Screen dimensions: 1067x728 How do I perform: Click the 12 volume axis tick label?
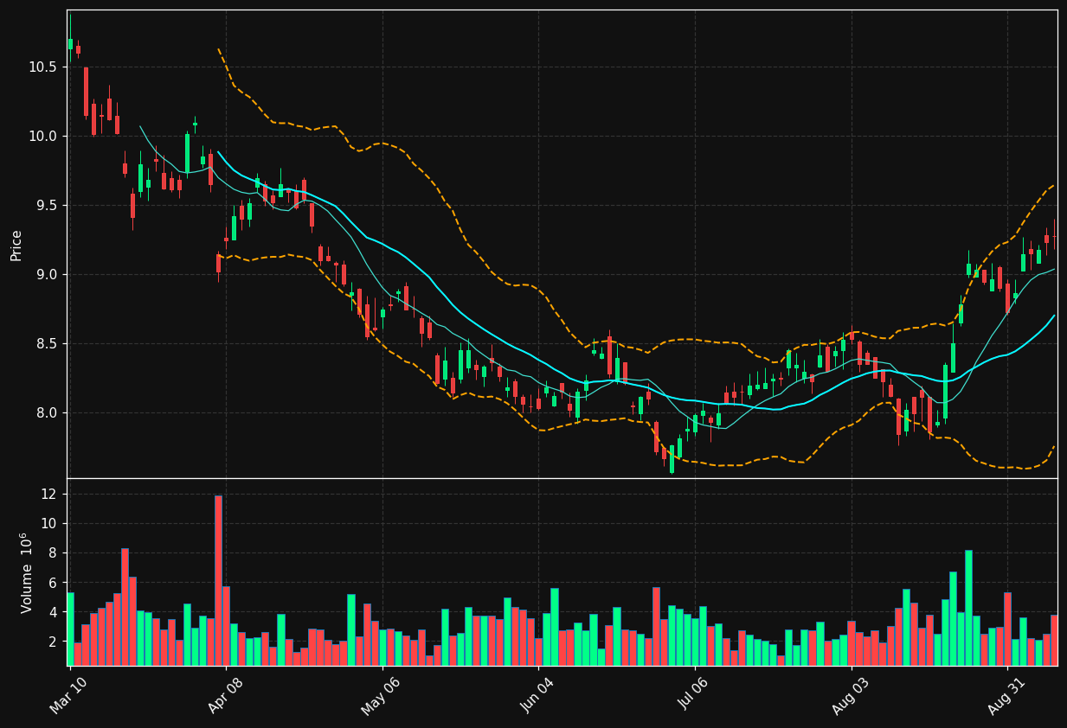coord(48,494)
